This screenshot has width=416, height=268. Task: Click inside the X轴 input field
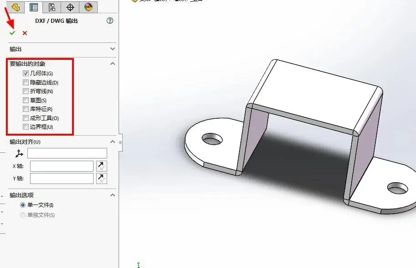62,166
